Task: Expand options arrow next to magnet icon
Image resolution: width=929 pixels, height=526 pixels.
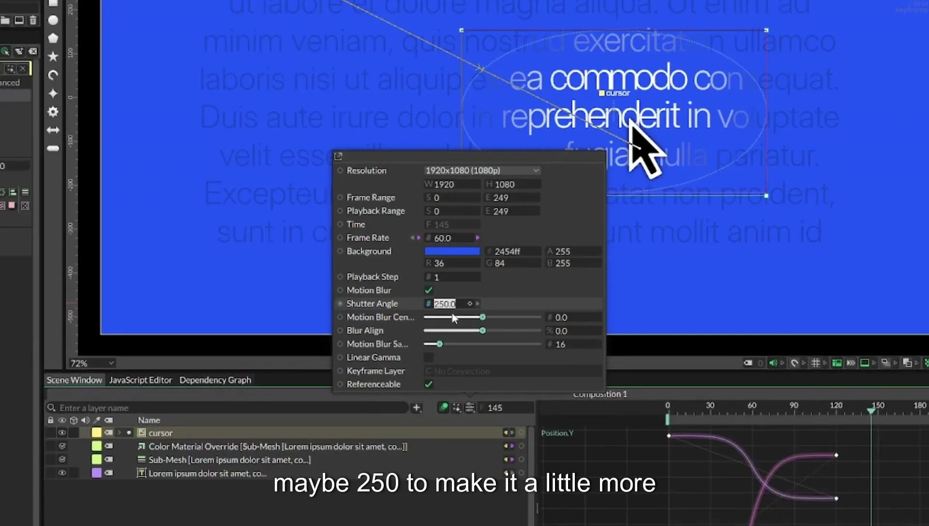Action: click(804, 363)
